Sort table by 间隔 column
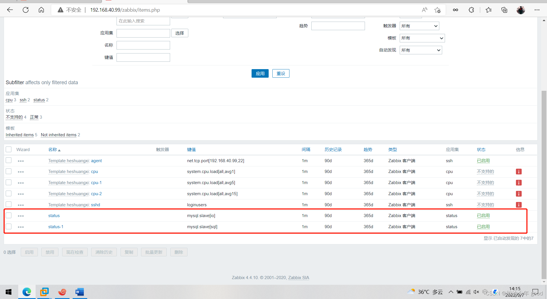Image resolution: width=547 pixels, height=299 pixels. [306, 149]
